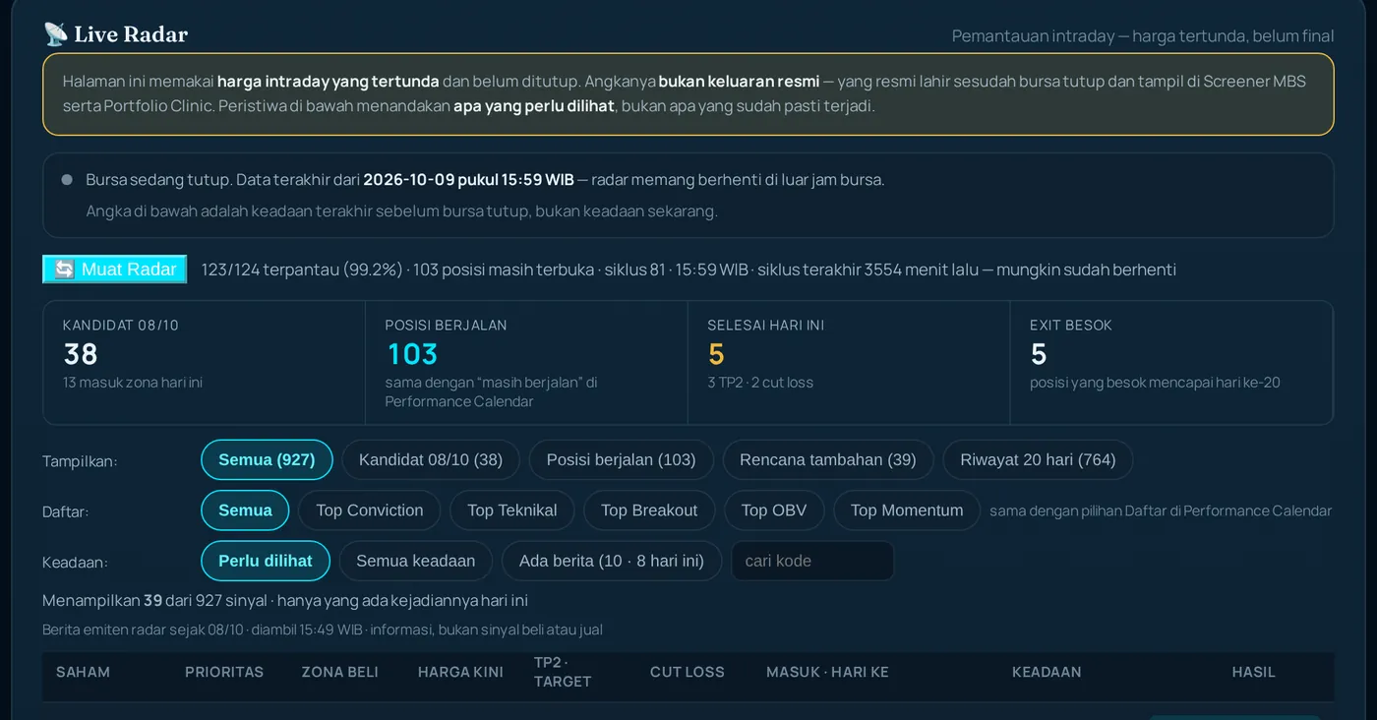The image size is (1377, 720).
Task: Click the satellite dish icon beside Live Radar
Action: [55, 34]
